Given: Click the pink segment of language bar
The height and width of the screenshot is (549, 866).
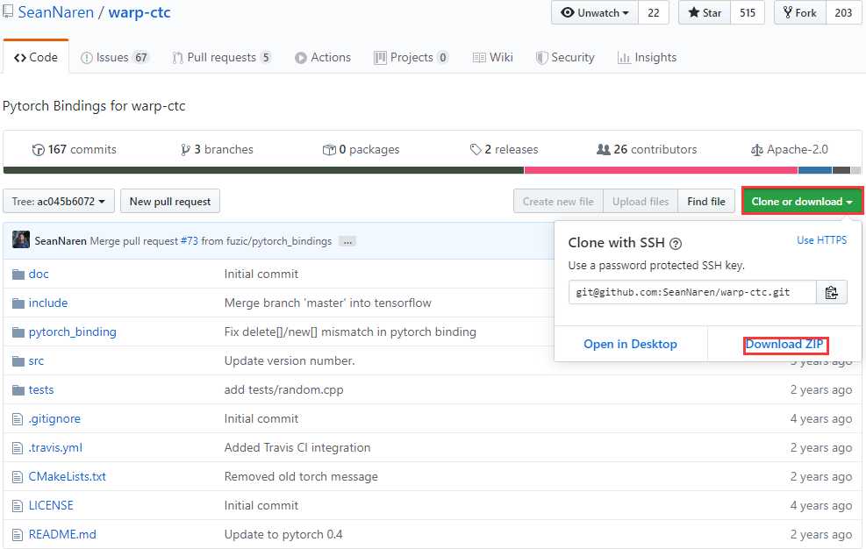Looking at the screenshot, I should 661,170.
